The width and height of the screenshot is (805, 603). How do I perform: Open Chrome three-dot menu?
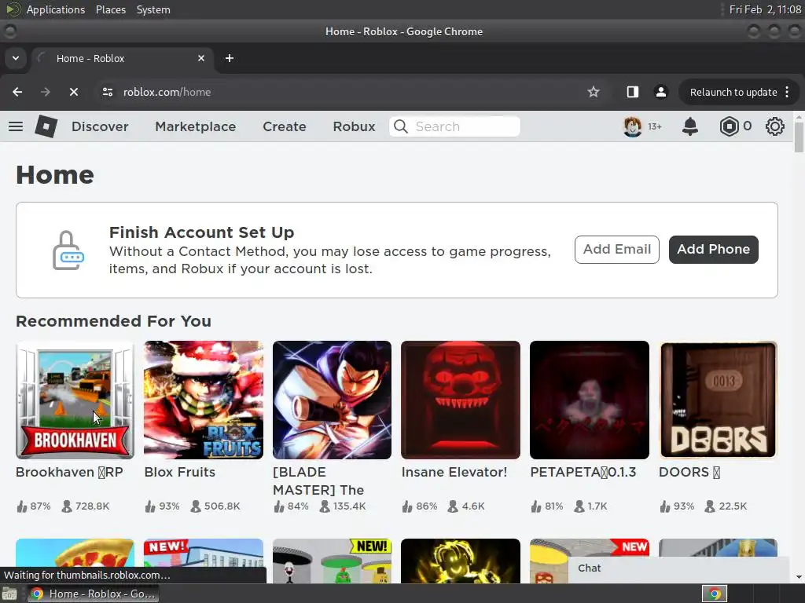tap(787, 92)
